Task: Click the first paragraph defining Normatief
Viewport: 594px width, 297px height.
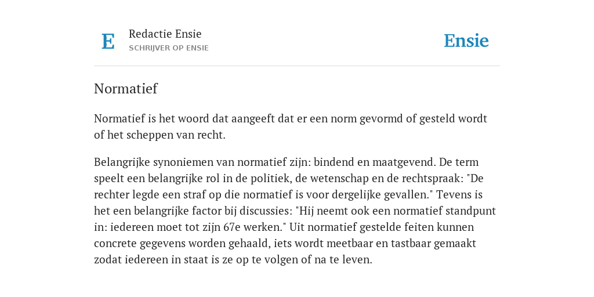Action: click(291, 126)
